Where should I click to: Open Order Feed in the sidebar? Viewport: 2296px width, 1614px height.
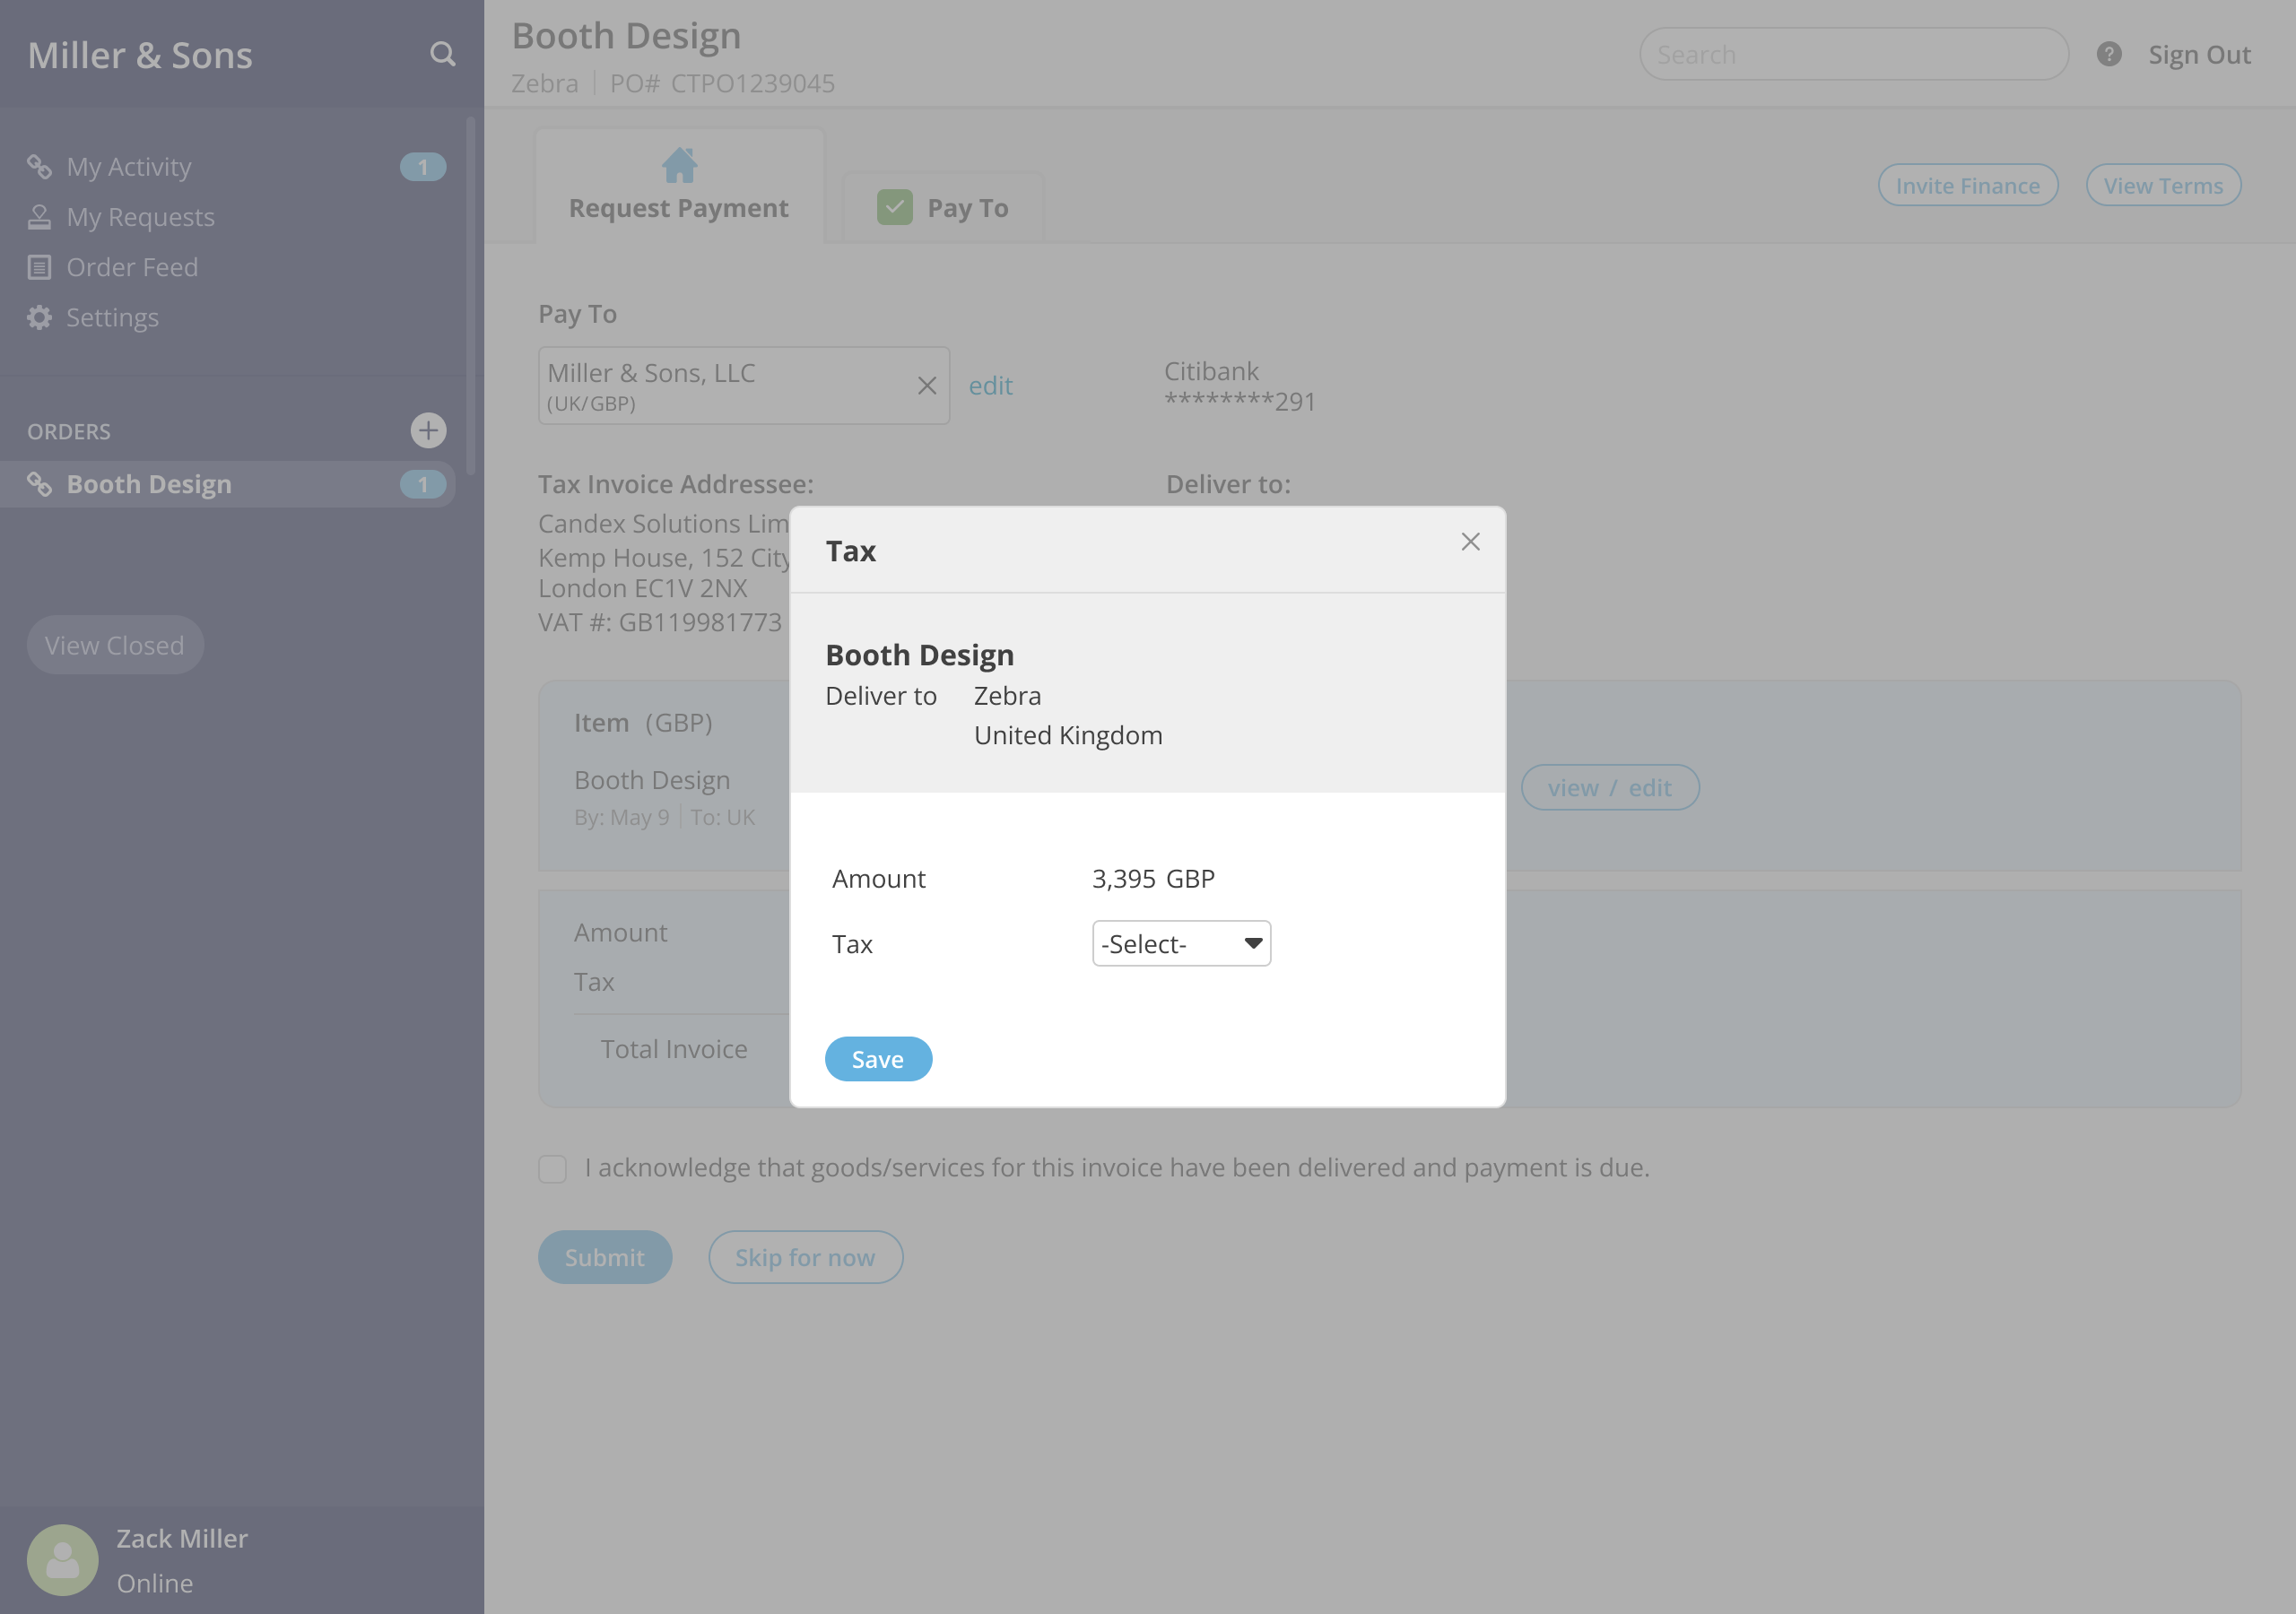[132, 267]
